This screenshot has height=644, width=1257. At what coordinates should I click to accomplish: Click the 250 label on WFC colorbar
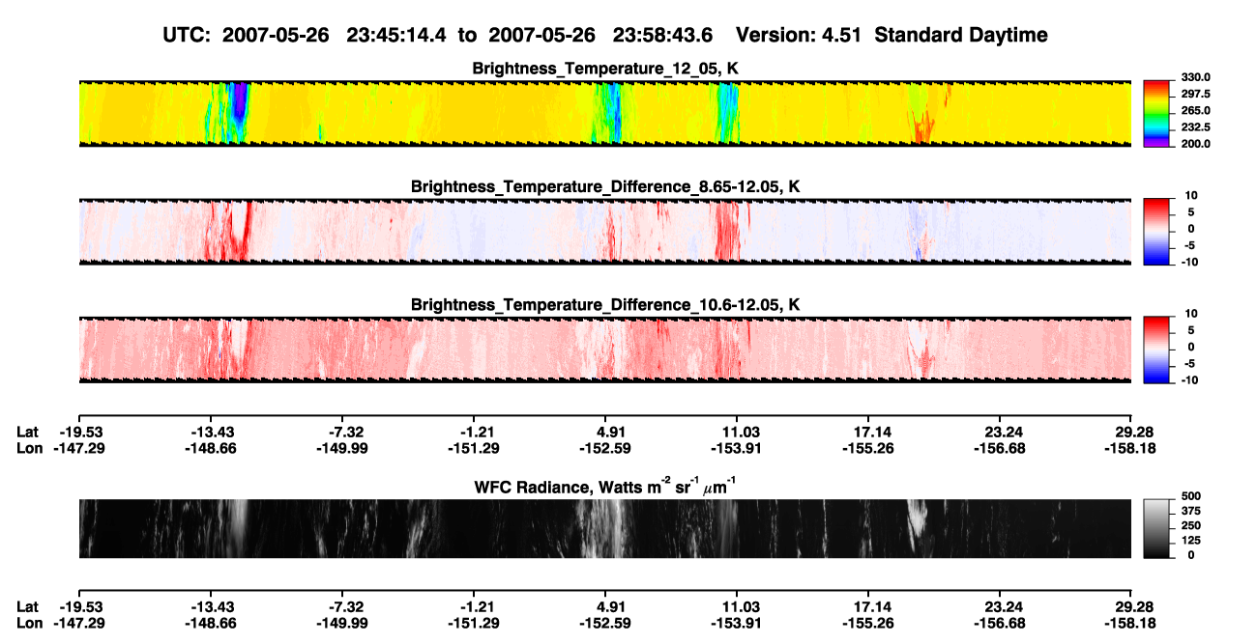(x=1189, y=525)
